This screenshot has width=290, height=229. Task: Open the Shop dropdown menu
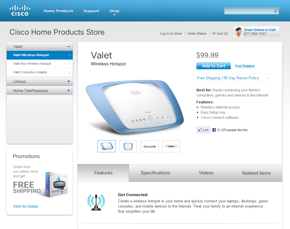114,11
